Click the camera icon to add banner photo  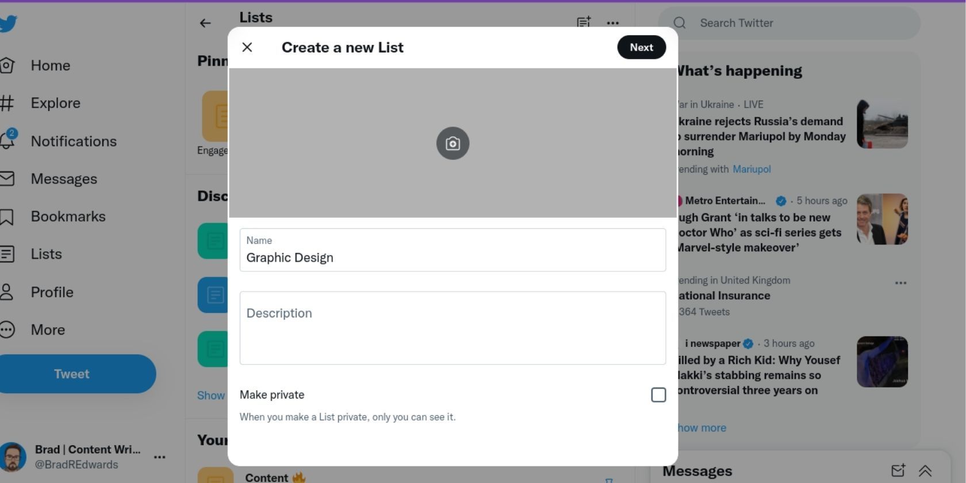point(453,143)
